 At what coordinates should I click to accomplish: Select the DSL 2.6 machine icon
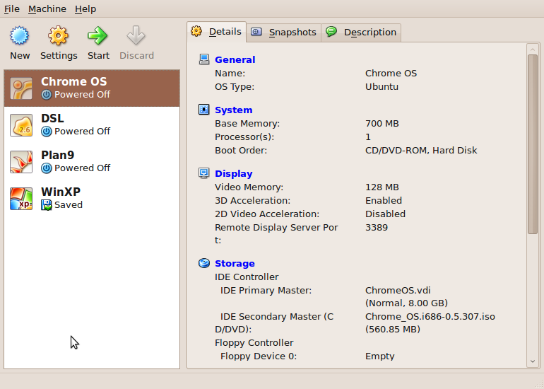tap(21, 125)
